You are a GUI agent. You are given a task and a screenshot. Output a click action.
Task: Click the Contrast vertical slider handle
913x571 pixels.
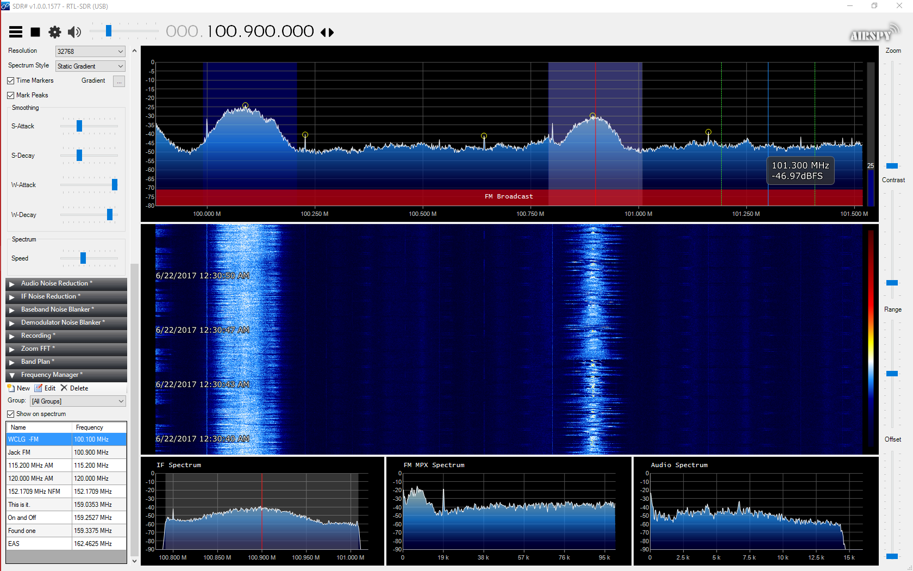point(892,283)
